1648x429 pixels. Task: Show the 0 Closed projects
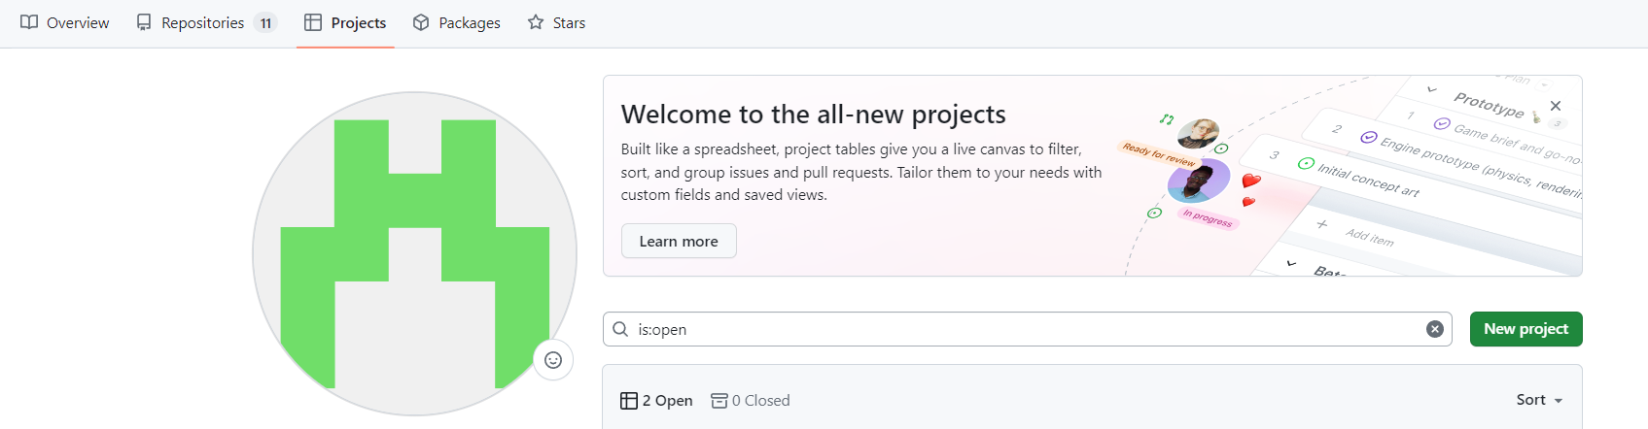click(x=751, y=400)
